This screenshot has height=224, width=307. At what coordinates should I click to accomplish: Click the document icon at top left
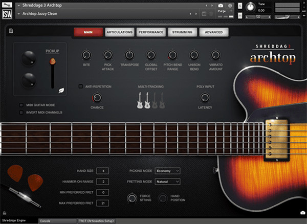[x=11, y=32]
